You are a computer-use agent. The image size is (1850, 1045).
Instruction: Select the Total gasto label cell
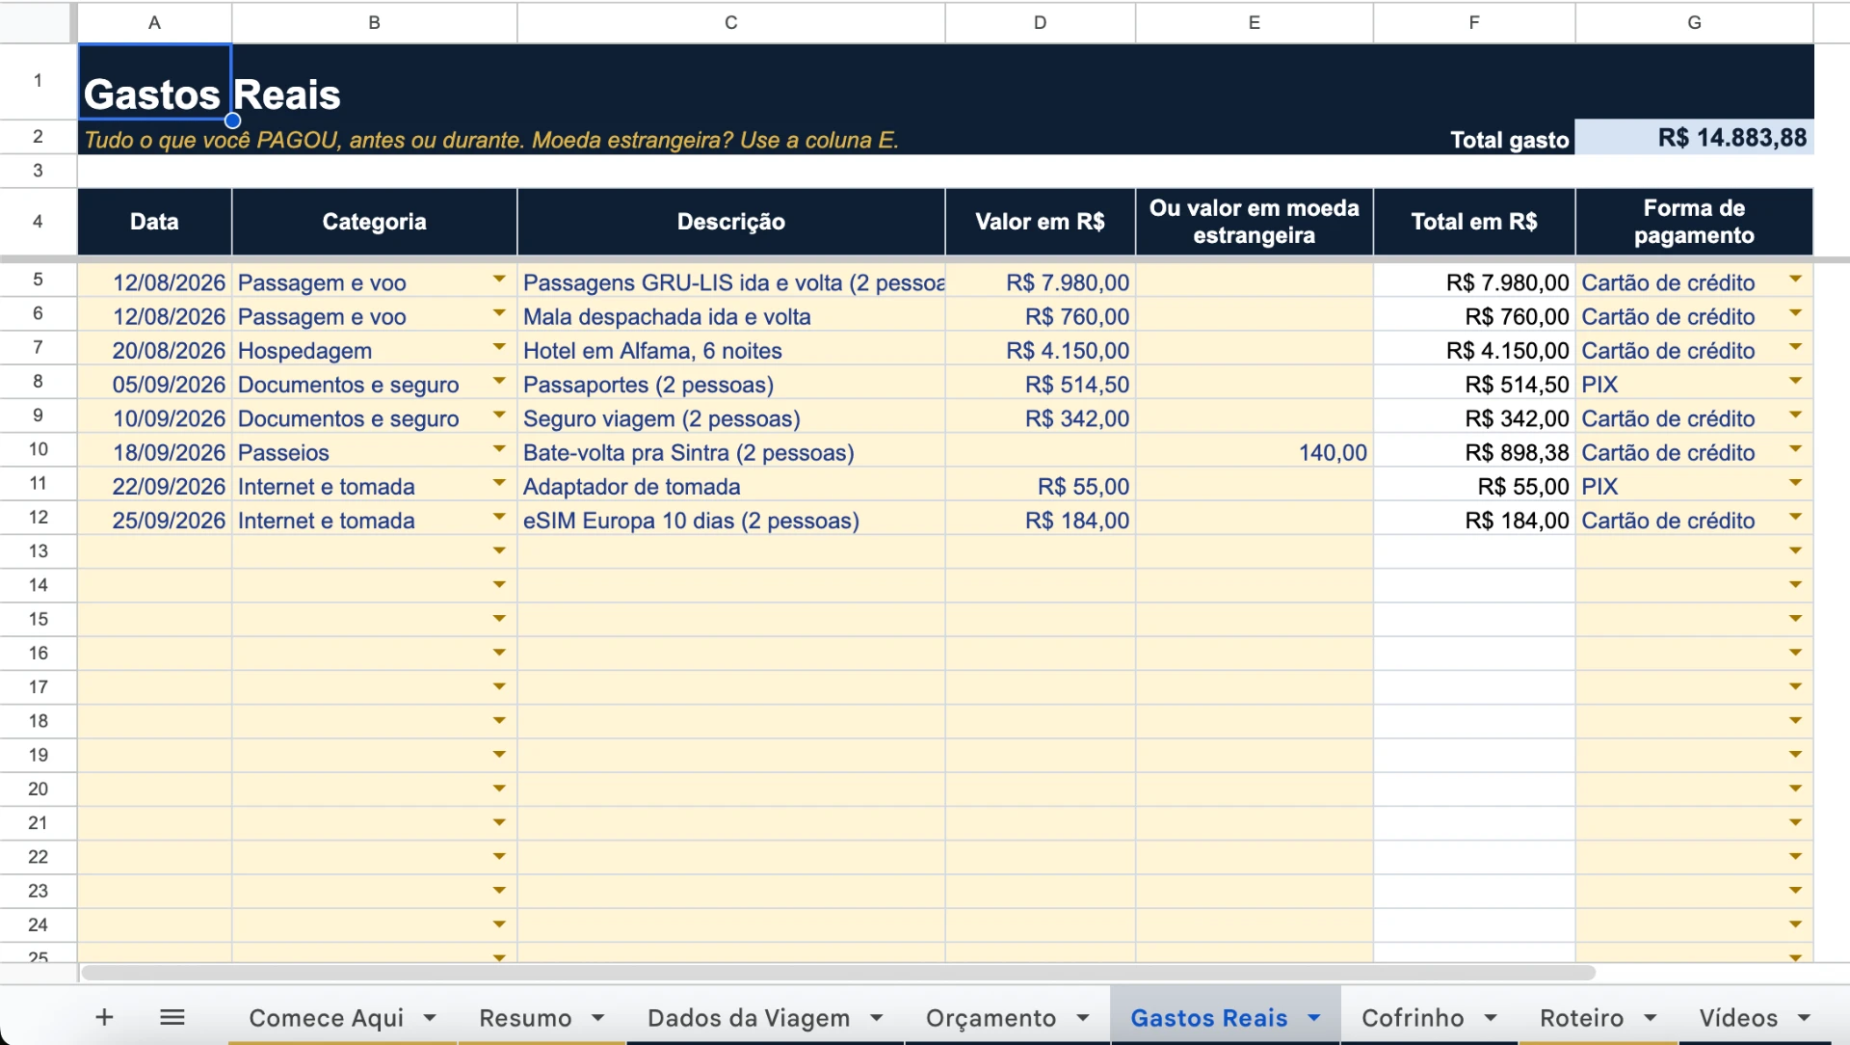(x=1474, y=138)
